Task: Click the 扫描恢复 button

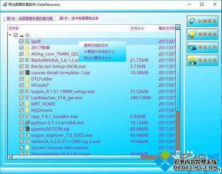Action: (202, 21)
